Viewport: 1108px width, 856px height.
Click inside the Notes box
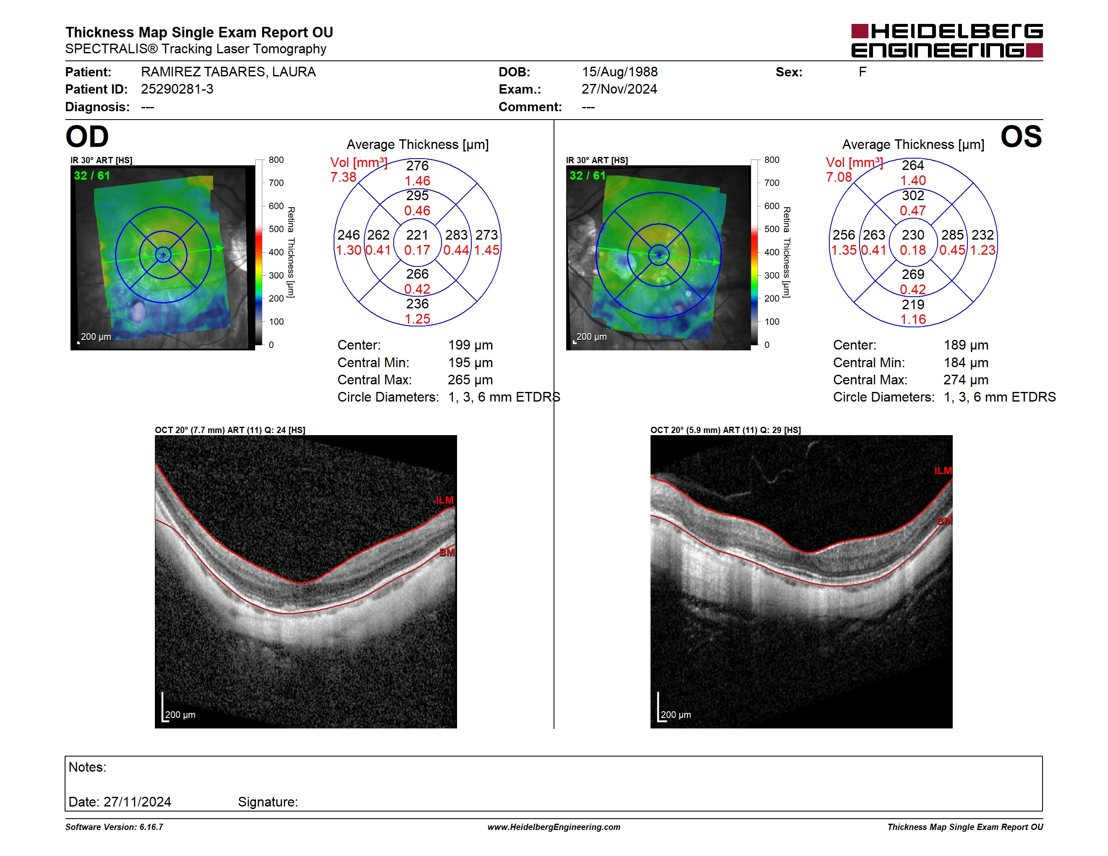(x=554, y=783)
